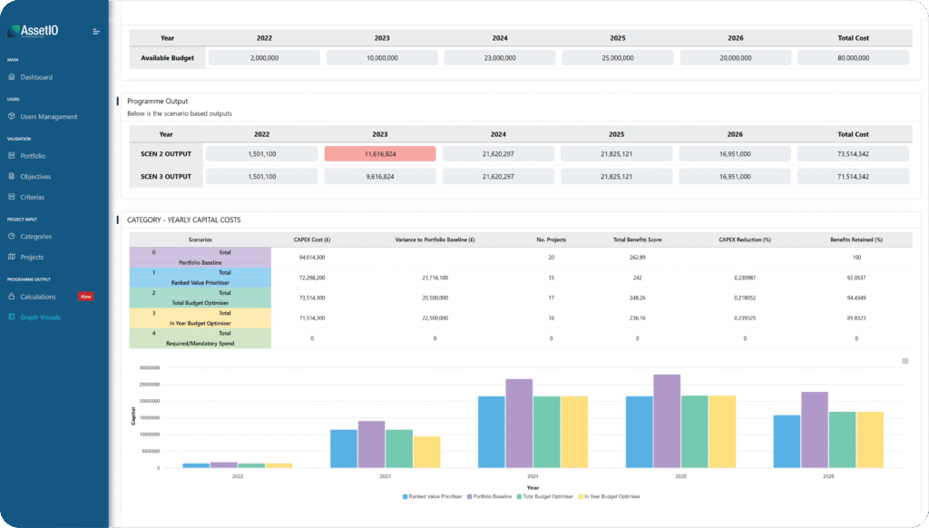This screenshot has height=528, width=929.
Task: Click the Calculations lock icon
Action: click(12, 297)
